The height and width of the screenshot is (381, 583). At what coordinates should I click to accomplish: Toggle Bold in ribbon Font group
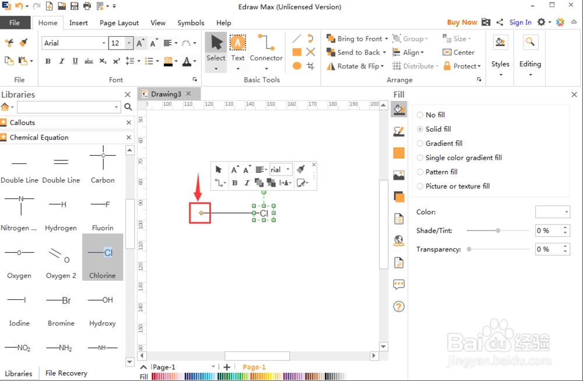coord(48,61)
